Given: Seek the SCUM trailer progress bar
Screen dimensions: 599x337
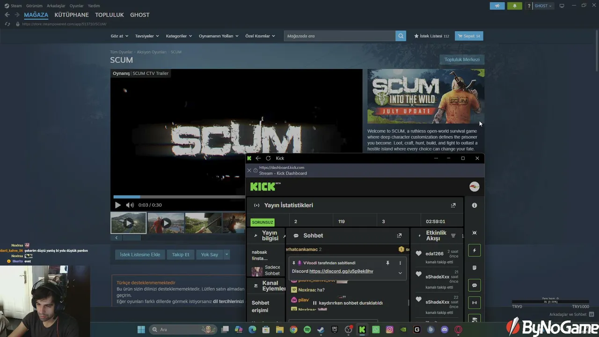Looking at the screenshot, I should 179,197.
